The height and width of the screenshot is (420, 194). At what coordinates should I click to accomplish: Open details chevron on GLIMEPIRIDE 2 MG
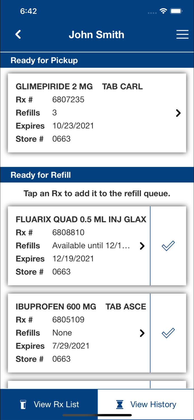click(x=178, y=113)
